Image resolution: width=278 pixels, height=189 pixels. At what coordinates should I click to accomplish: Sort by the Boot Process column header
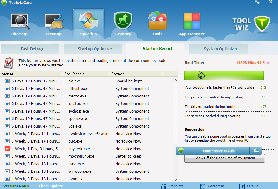(86, 74)
